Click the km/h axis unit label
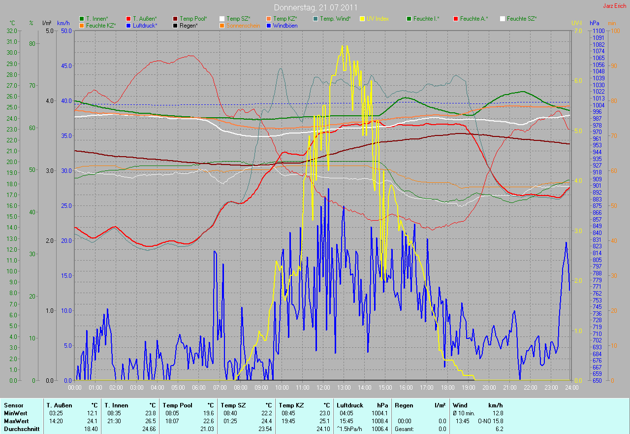Image resolution: width=630 pixels, height=434 pixels. (x=63, y=23)
